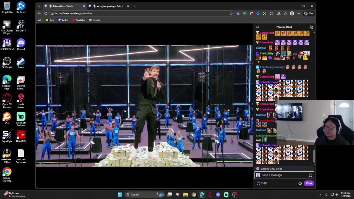Image resolution: width=354 pixels, height=199 pixels.
Task: Open the chat community users list
Action: (x=311, y=27)
